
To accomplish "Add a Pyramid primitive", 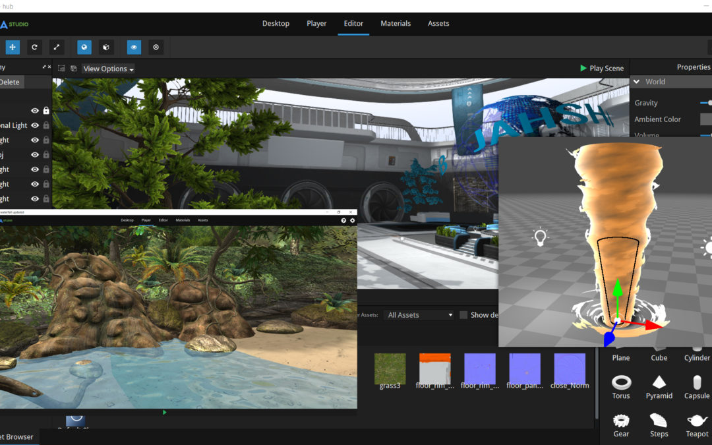I will (659, 387).
